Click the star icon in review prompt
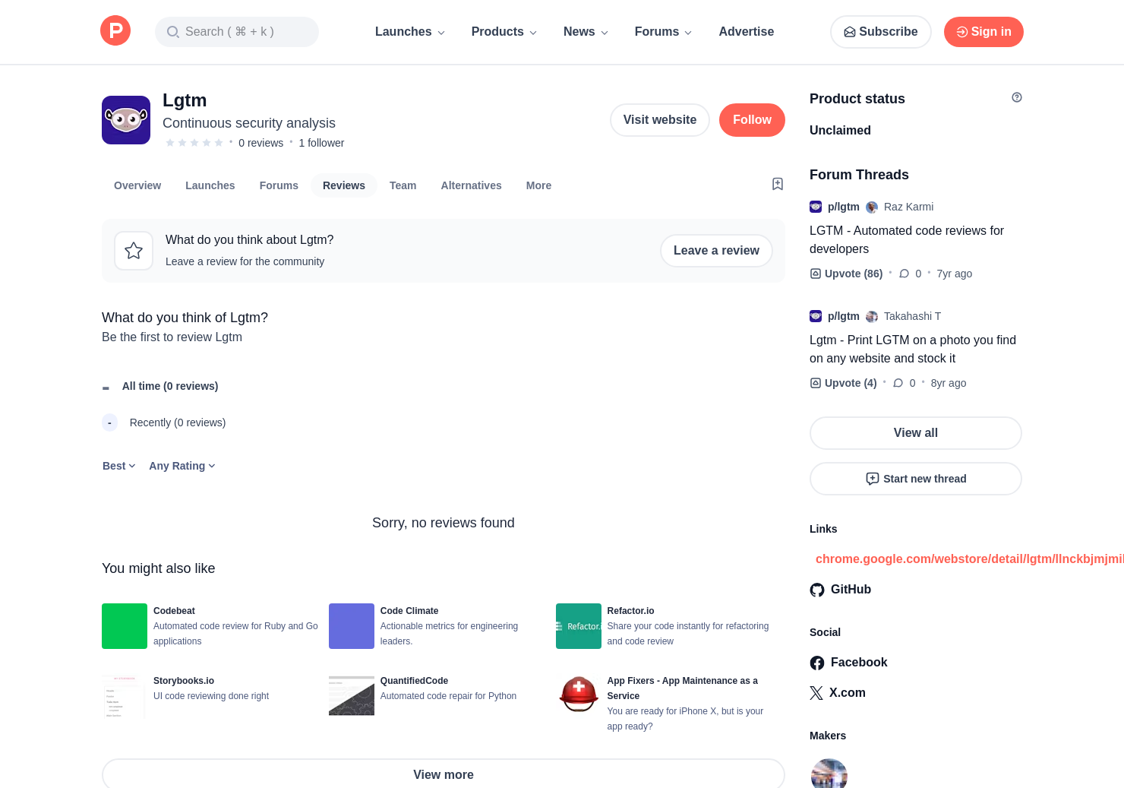 (x=134, y=251)
